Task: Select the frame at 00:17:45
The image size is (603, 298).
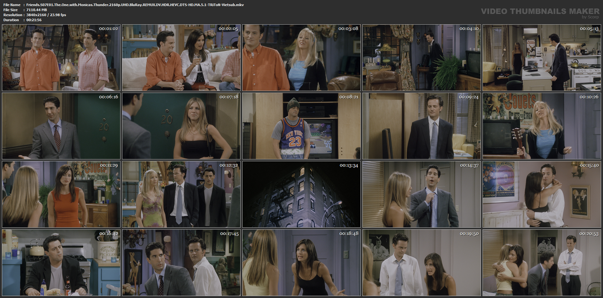Action: tap(181, 263)
